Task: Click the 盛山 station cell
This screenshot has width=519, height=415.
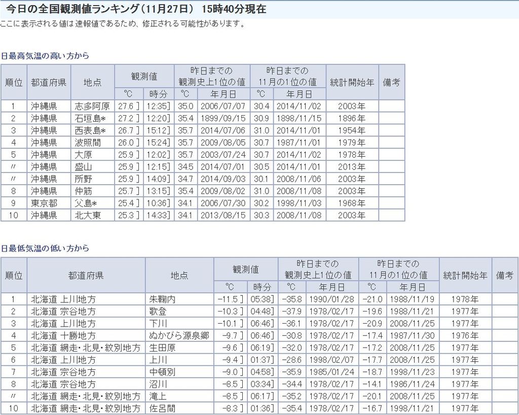Action: 93,166
